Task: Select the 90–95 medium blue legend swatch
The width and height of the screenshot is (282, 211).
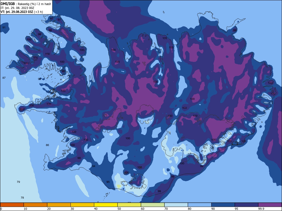Action: tap(223, 205)
